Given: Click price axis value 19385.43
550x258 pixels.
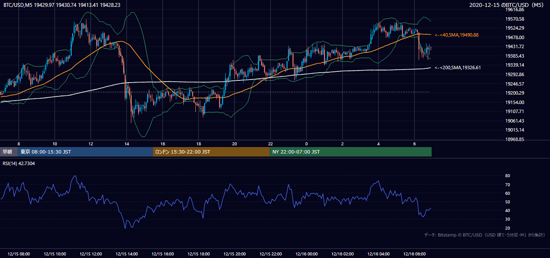Looking at the screenshot, I should [x=515, y=56].
